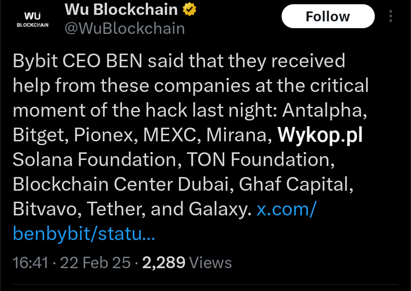Open the three-dot more options menu

390,16
